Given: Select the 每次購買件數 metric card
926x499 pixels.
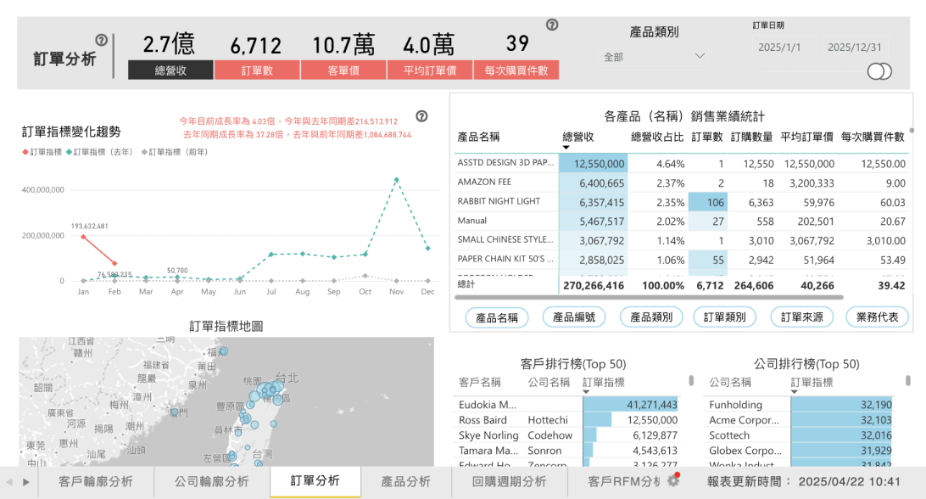Looking at the screenshot, I should [516, 54].
